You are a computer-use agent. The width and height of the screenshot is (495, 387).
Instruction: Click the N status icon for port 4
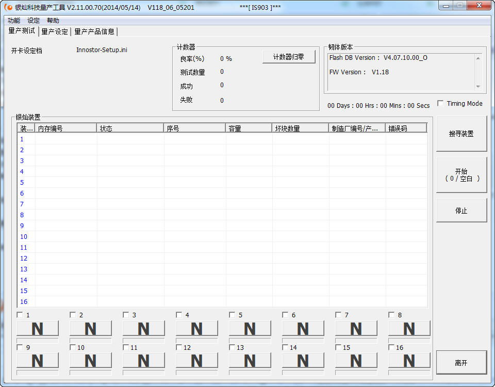coord(197,329)
